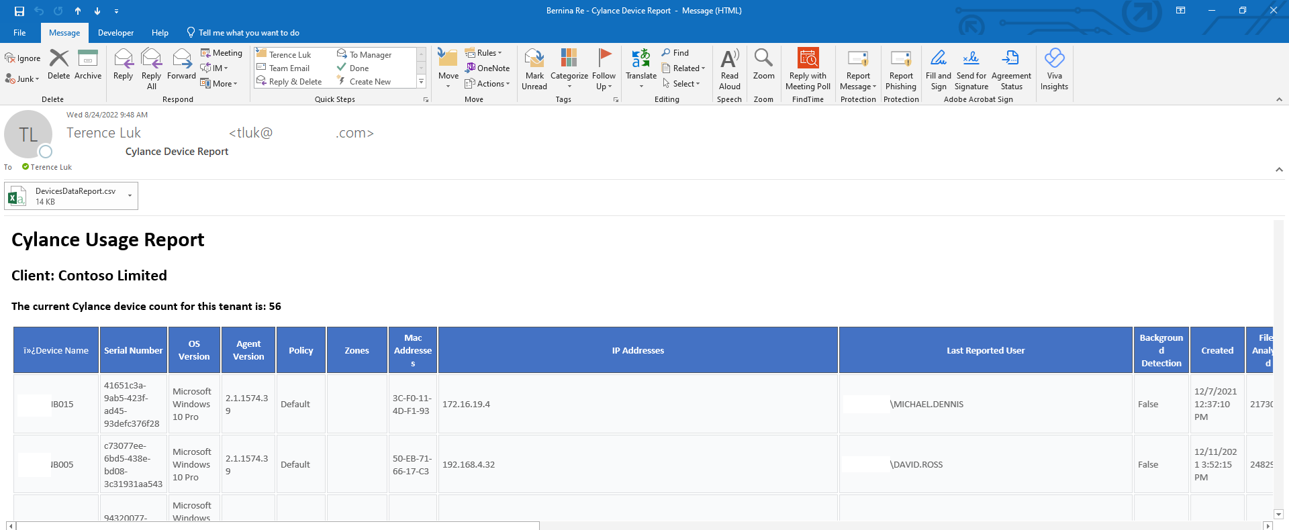Expand Follow Up flag options
The image size is (1289, 530).
[604, 69]
